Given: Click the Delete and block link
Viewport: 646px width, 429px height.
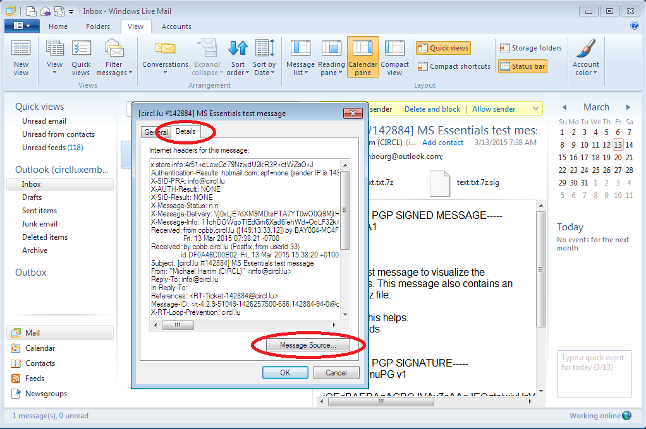Looking at the screenshot, I should point(432,109).
